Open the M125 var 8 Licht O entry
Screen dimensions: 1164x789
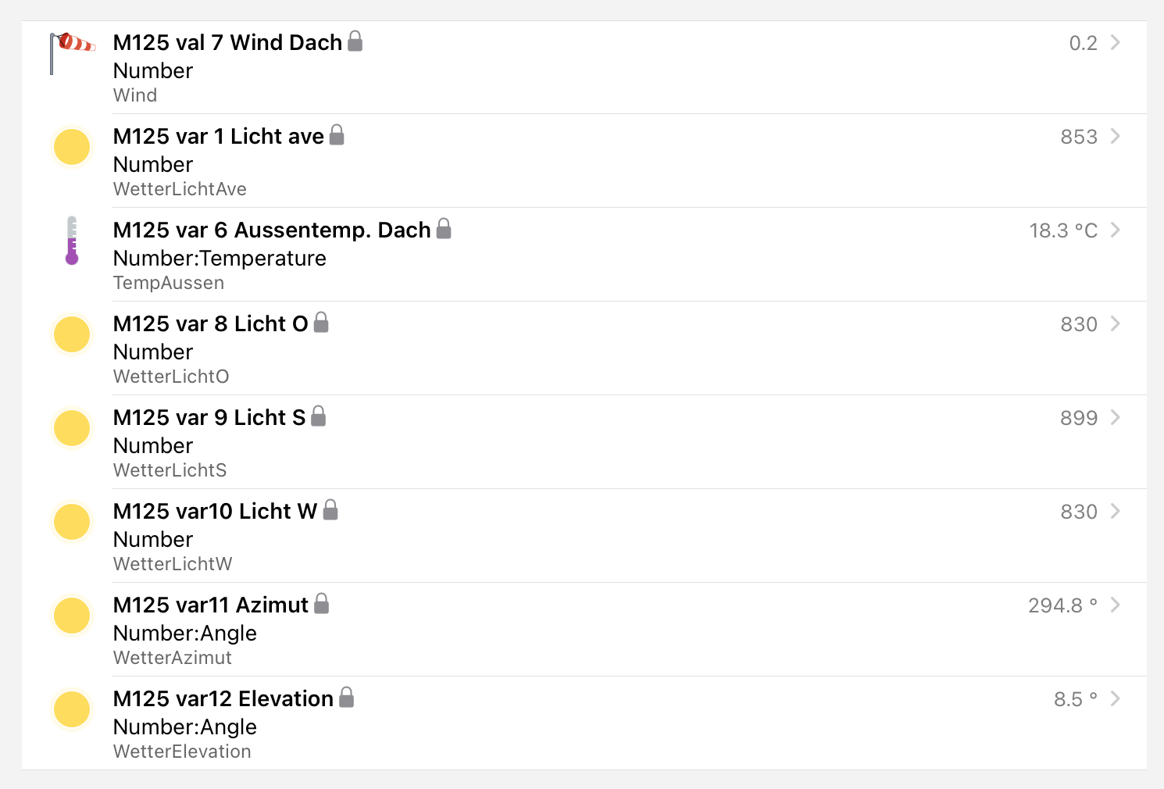(211, 323)
